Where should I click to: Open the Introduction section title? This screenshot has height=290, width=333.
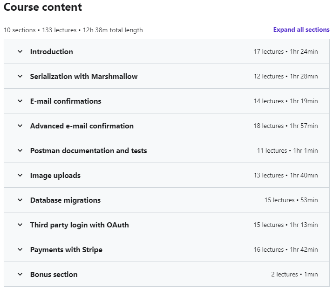click(x=52, y=52)
